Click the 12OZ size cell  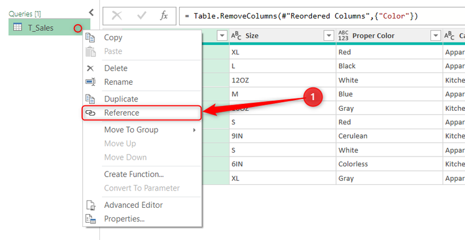pyautogui.click(x=283, y=80)
